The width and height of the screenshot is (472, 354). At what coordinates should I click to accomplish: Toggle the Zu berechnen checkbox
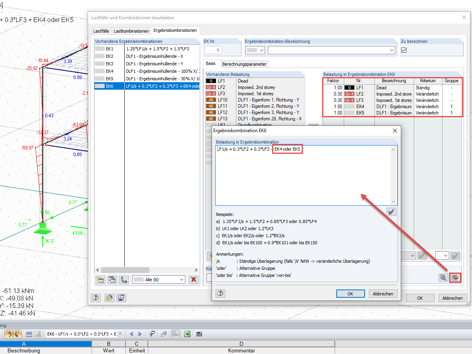[404, 50]
